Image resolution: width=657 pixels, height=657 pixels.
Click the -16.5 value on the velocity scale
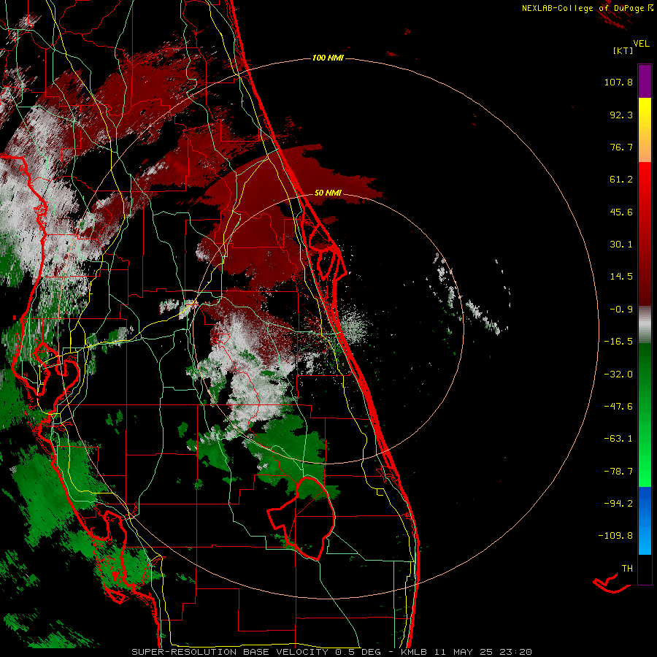point(618,342)
